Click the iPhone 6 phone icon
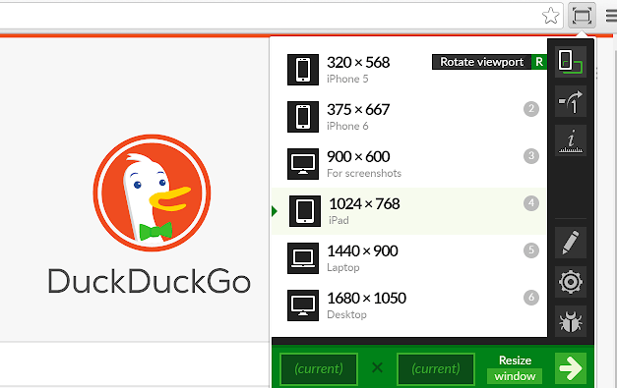This screenshot has height=388, width=617. coord(303,117)
